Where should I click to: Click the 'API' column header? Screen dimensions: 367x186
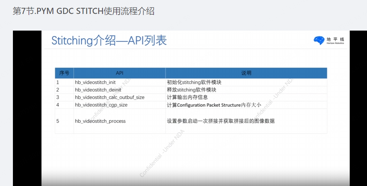[x=119, y=73]
